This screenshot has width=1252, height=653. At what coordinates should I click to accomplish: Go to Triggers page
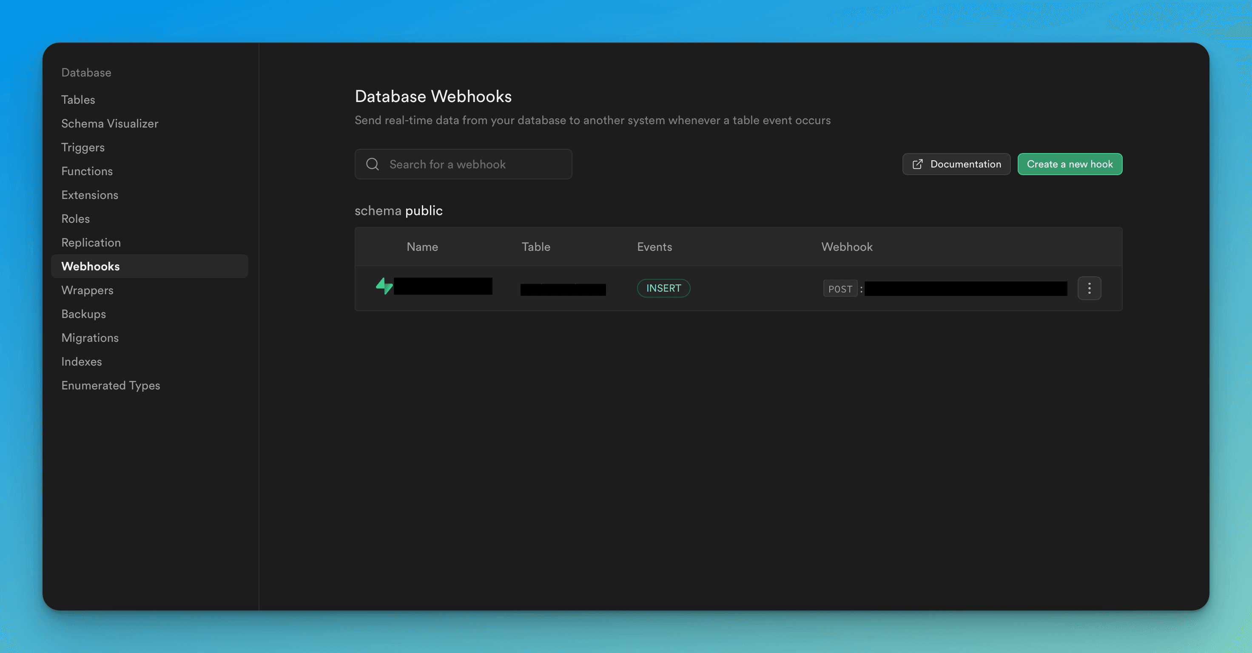pyautogui.click(x=83, y=147)
